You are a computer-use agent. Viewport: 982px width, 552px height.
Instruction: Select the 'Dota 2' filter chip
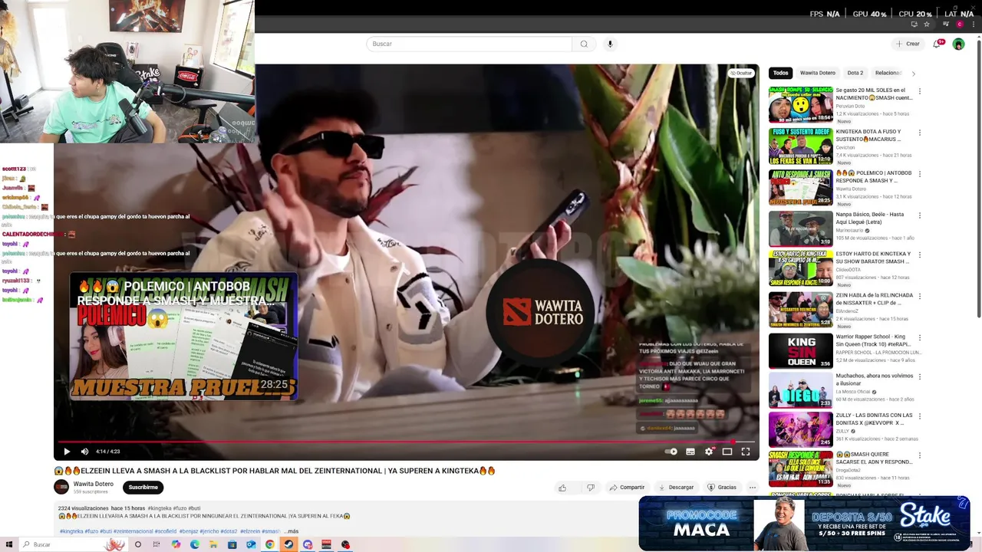point(855,73)
